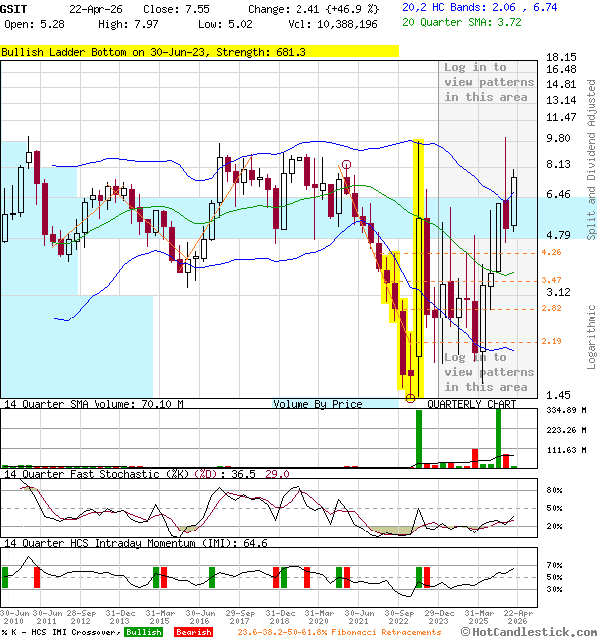Click the yellow highlighted candle near 2023
Image resolution: width=597 pixels, height=637 pixels.
pos(419,269)
